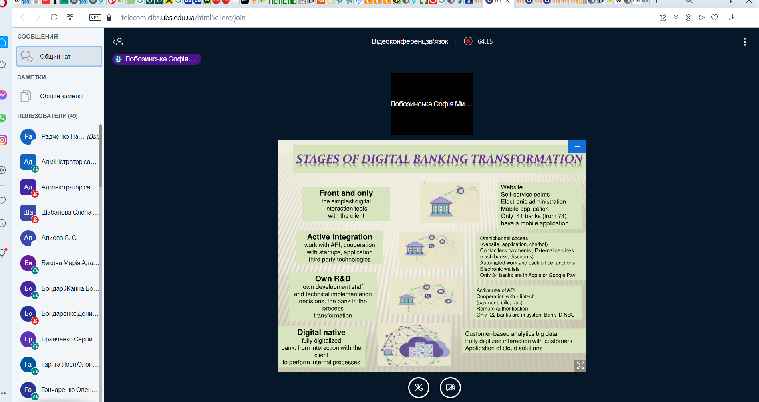
Task: Open user menu for Радченко На… (Вы)
Action: pyautogui.click(x=59, y=137)
